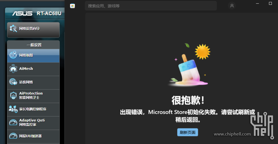Click the AiProtection shield lock icon
Screen dimensions: 278x144
(13, 96)
